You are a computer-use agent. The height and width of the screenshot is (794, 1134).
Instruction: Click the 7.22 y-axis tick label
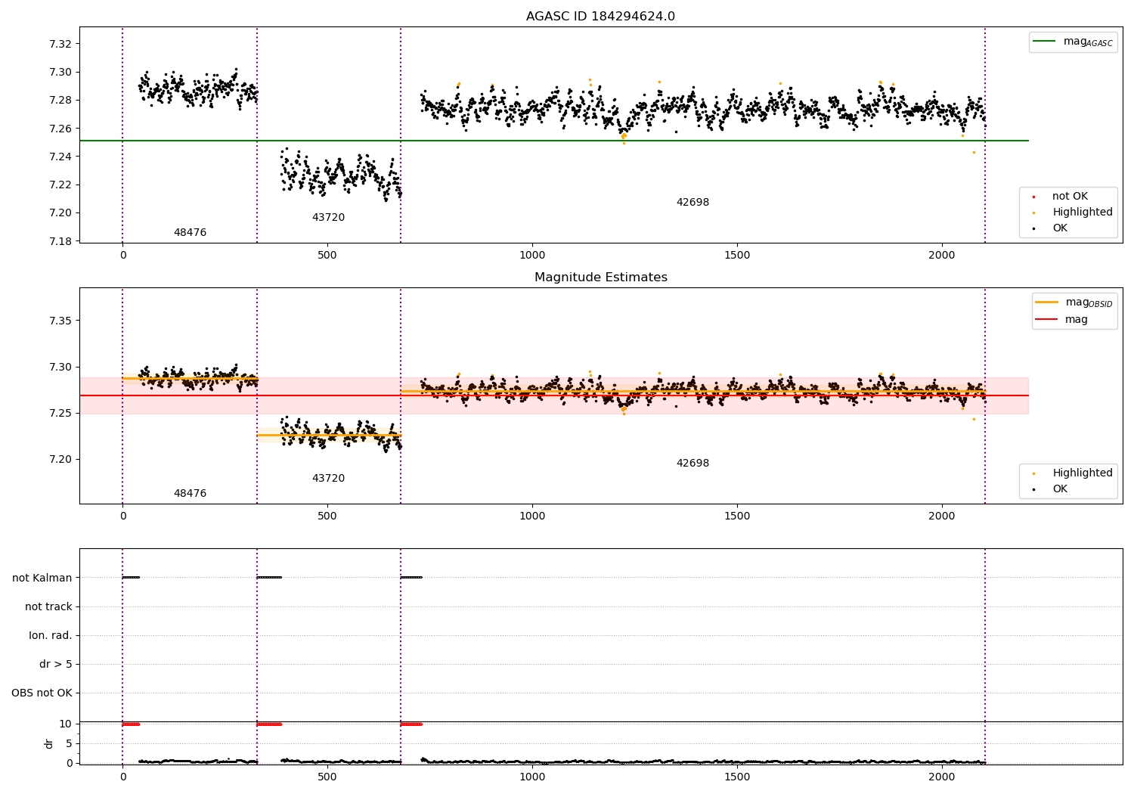(x=60, y=185)
